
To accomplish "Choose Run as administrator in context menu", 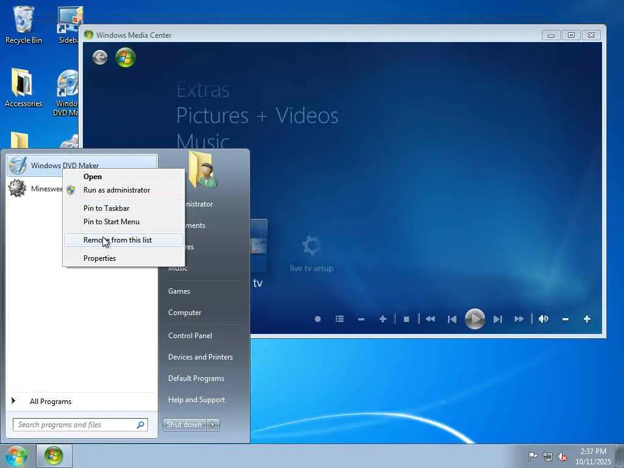I will tap(124, 190).
